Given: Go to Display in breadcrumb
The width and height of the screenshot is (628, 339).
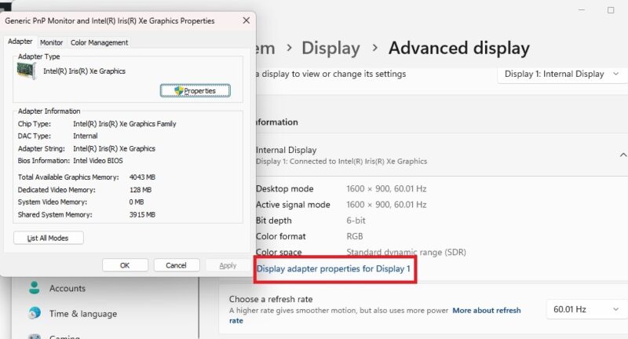Looking at the screenshot, I should click(x=330, y=48).
